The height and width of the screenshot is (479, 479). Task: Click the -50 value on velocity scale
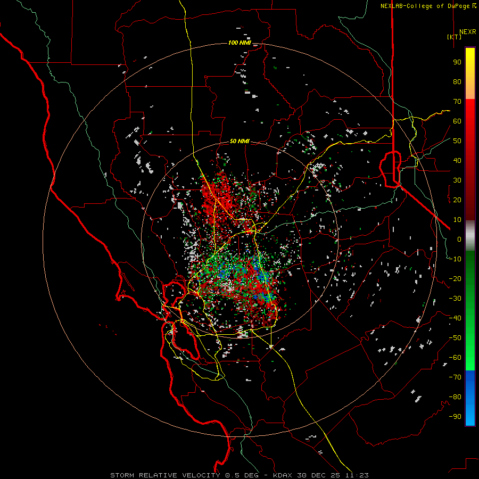click(455, 338)
